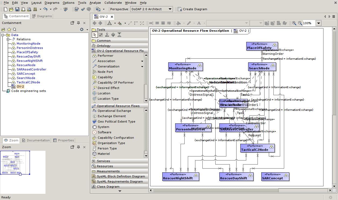Click the Zoom Out magnifier icon
338x200 pixels.
pyautogui.click(x=300, y=23)
